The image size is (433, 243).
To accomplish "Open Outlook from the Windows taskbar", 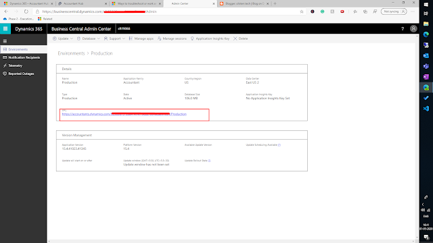I will click(426, 55).
